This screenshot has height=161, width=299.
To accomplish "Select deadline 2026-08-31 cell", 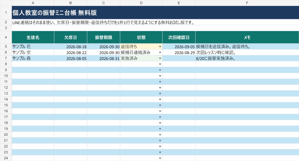I will coord(104,58).
